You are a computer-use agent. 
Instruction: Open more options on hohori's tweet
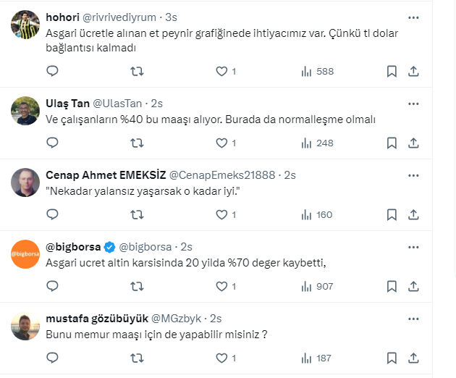coord(413,17)
